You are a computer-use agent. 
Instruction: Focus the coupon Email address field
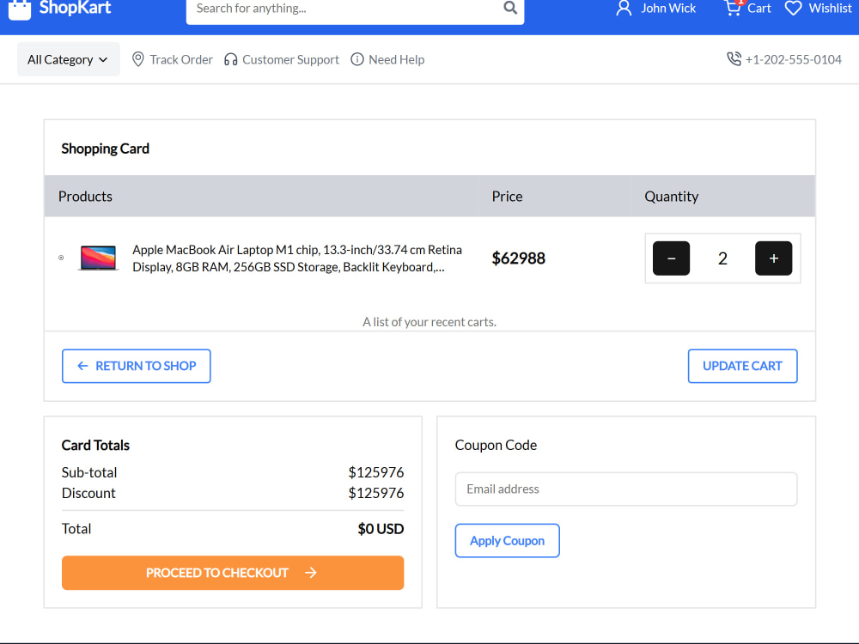(x=626, y=489)
